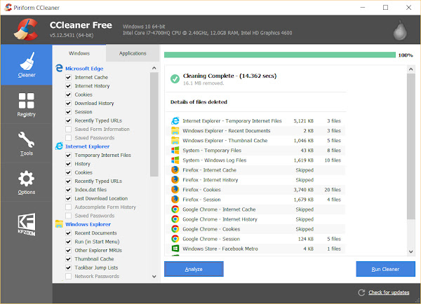421x304 pixels.
Task: Collapse the Internet Explorer group header
Action: tap(87, 146)
